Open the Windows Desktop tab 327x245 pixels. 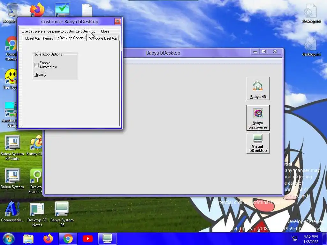103,38
